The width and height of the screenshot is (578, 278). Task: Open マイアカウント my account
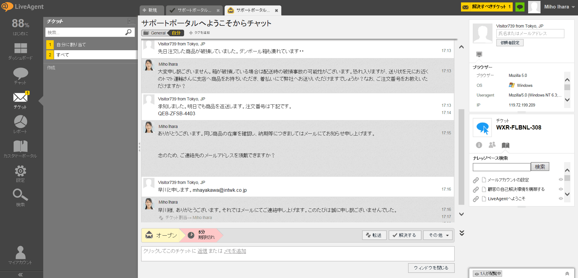pyautogui.click(x=20, y=255)
